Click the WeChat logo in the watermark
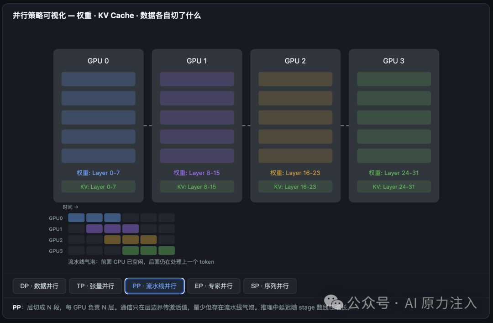 pyautogui.click(x=334, y=302)
